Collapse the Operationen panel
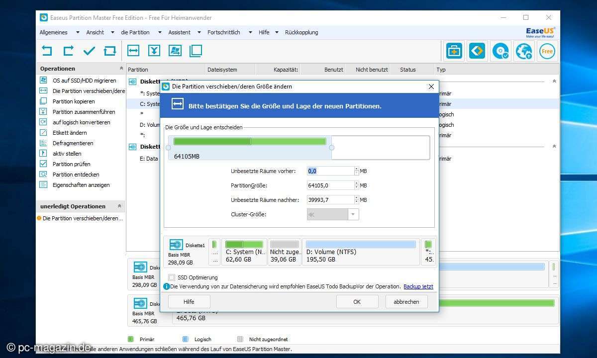 pos(121,69)
